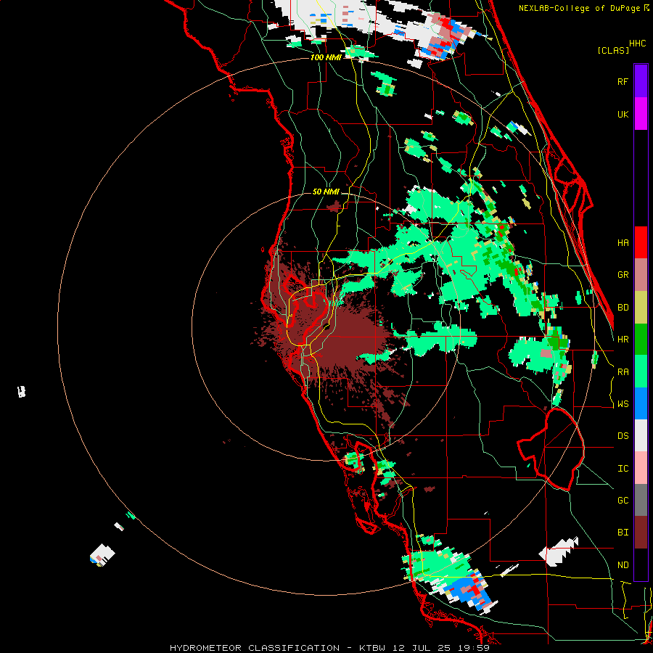The image size is (653, 653).
Task: Click the UK legend label
Action: pyautogui.click(x=623, y=114)
